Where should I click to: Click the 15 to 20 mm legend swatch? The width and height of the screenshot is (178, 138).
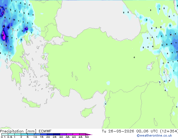coord(44,134)
